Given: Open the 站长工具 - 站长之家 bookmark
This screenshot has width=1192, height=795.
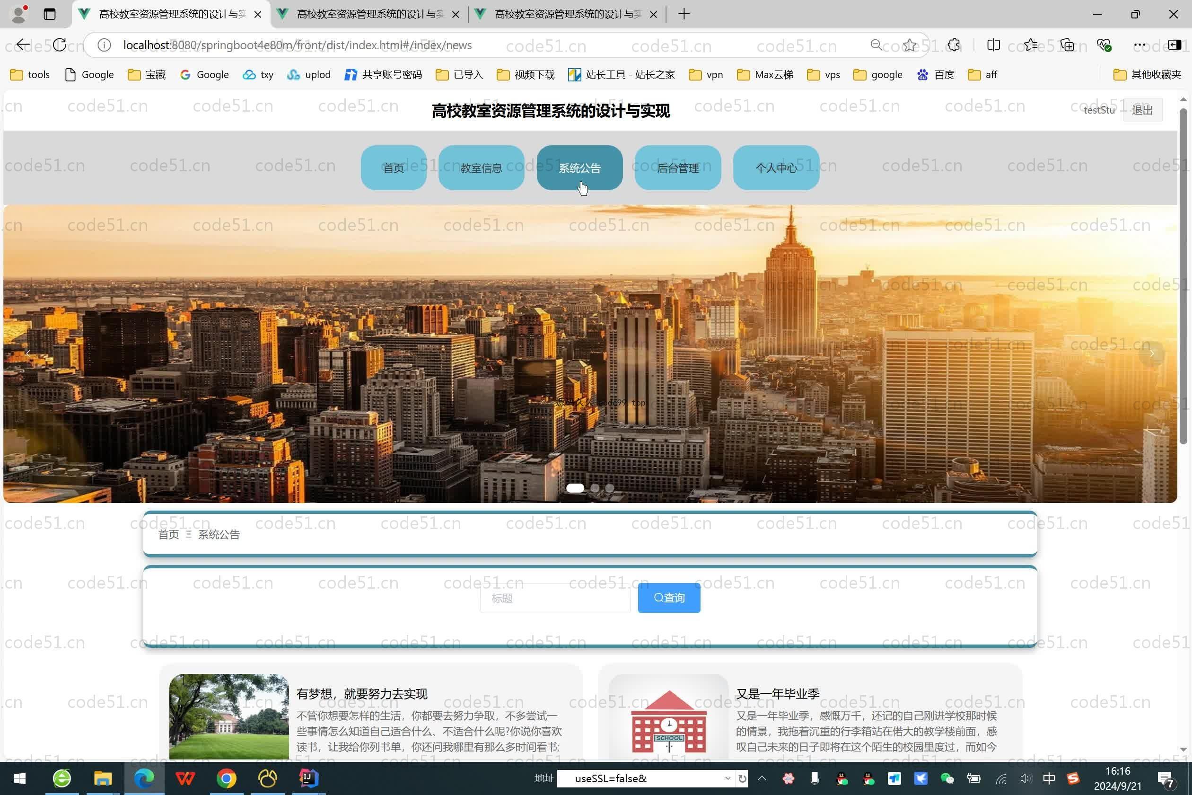Looking at the screenshot, I should 622,75.
